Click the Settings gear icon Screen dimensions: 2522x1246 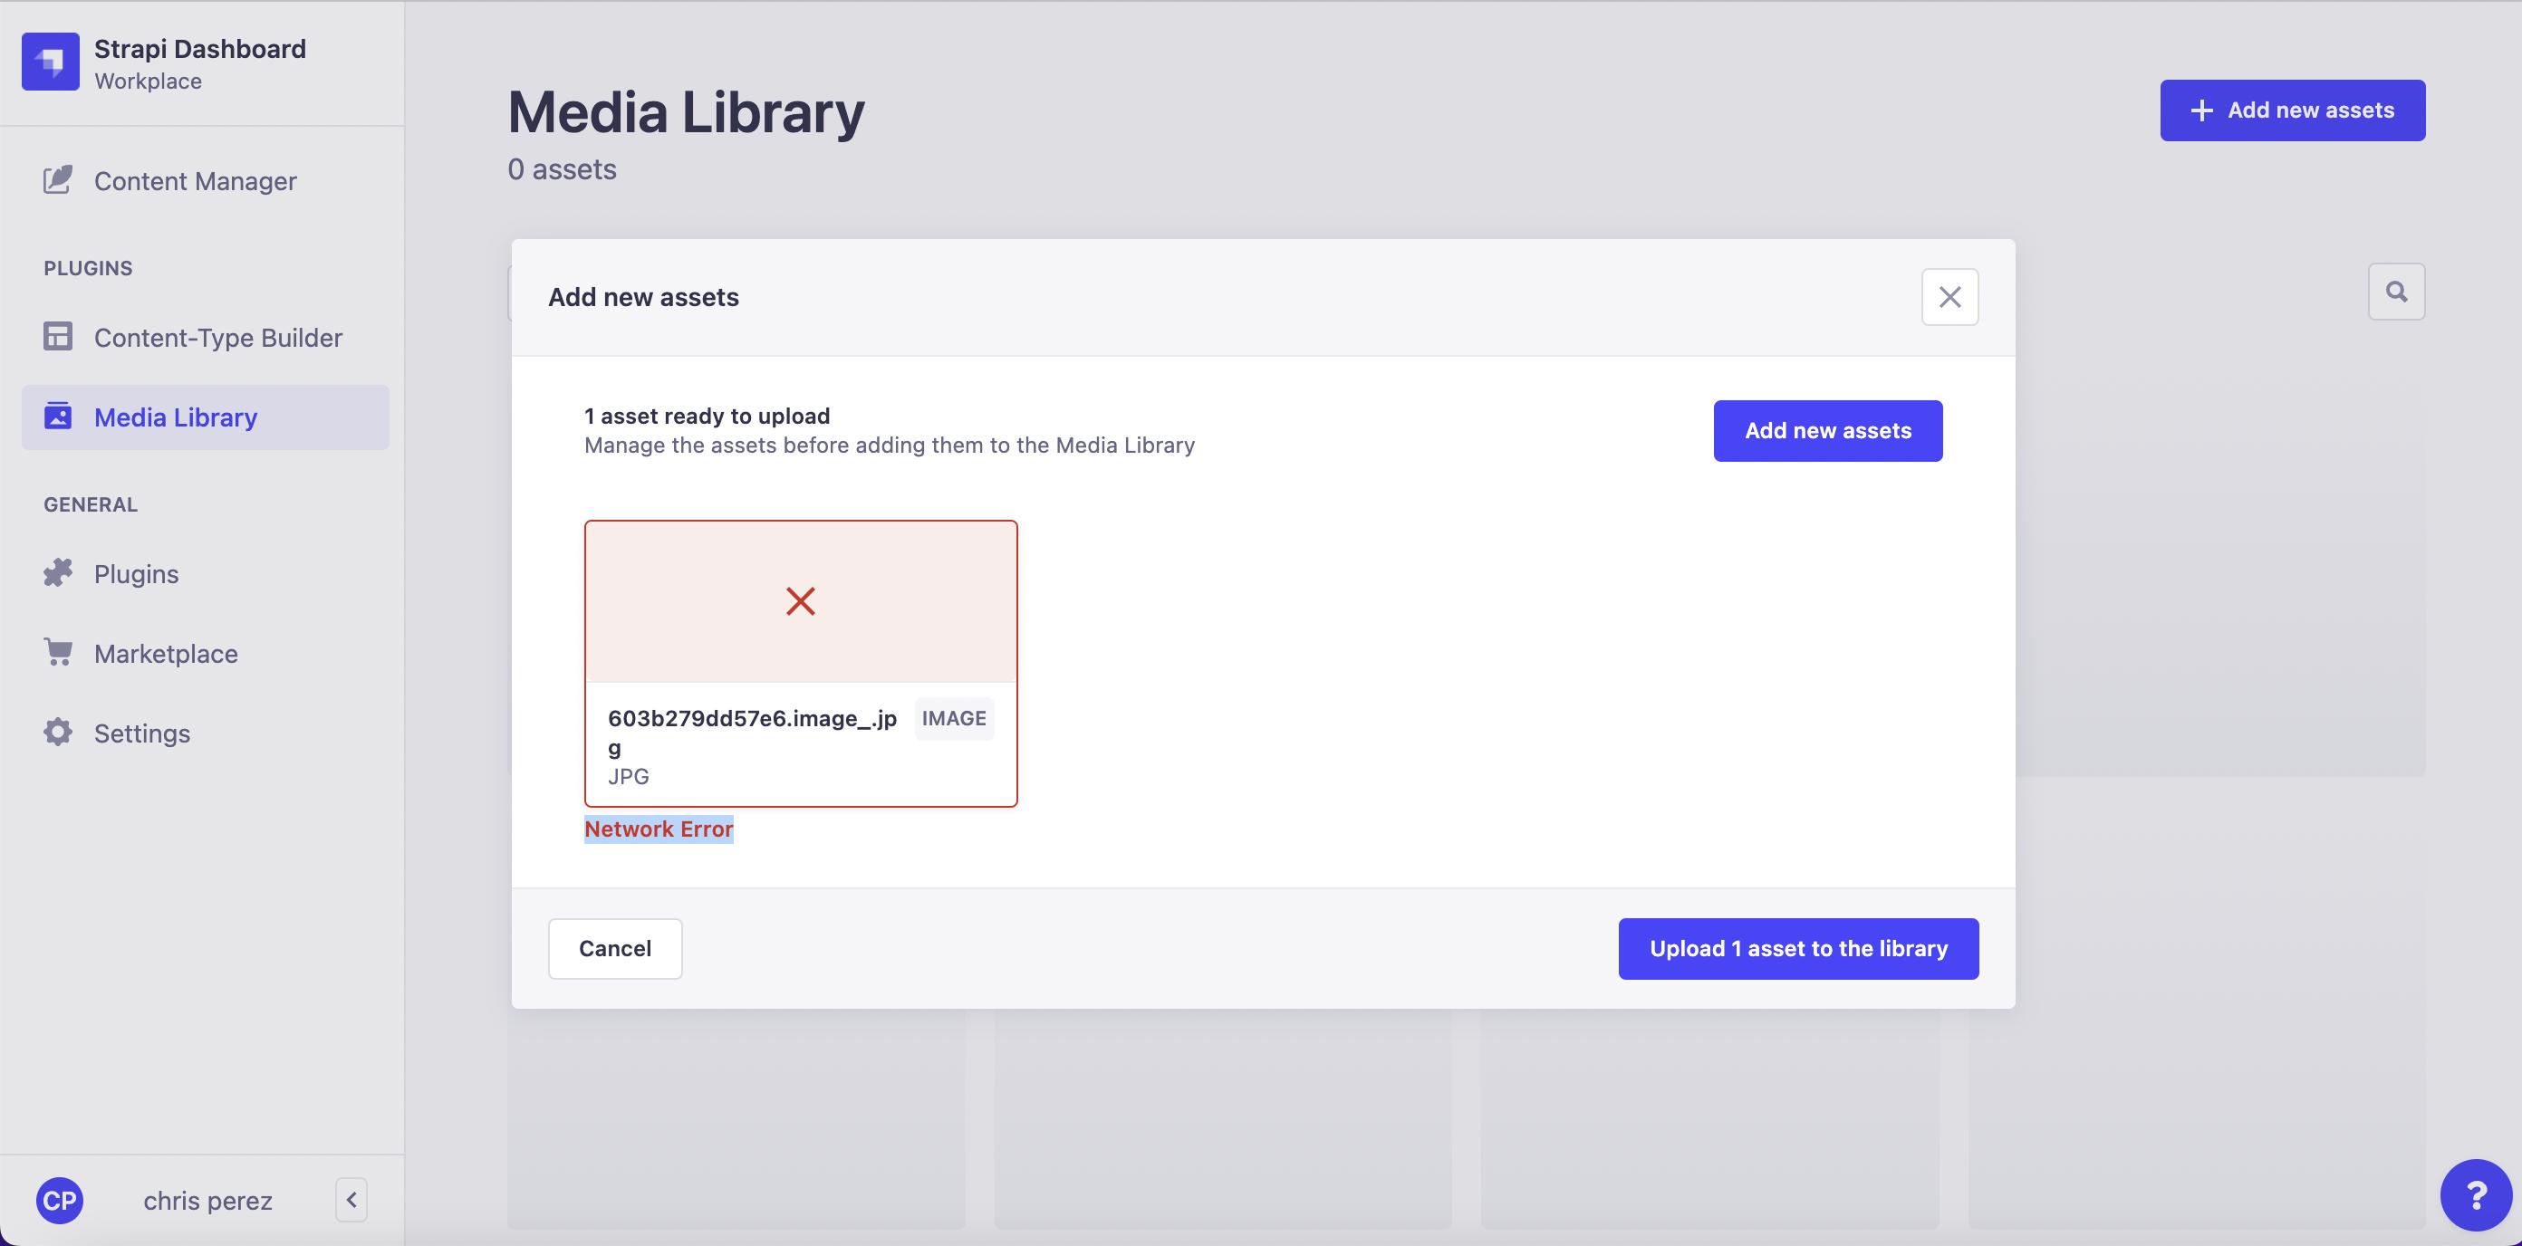(x=58, y=733)
